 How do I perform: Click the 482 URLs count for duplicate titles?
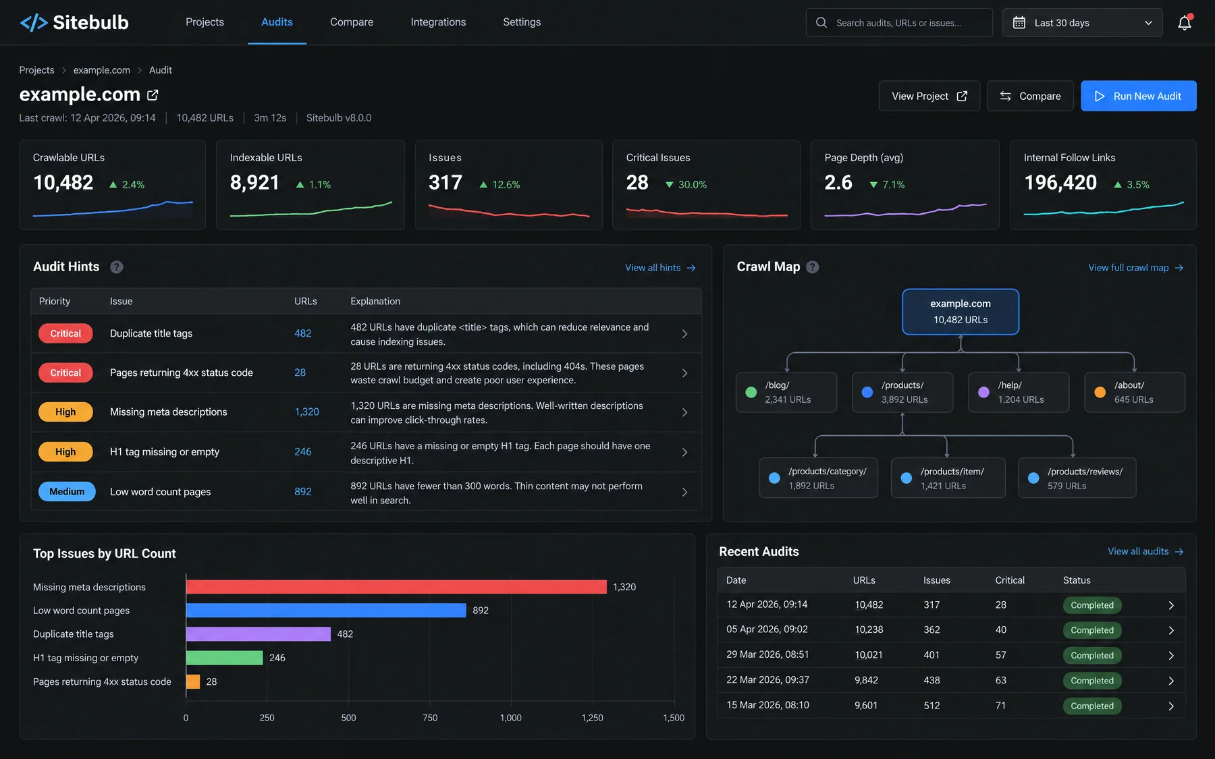point(303,333)
